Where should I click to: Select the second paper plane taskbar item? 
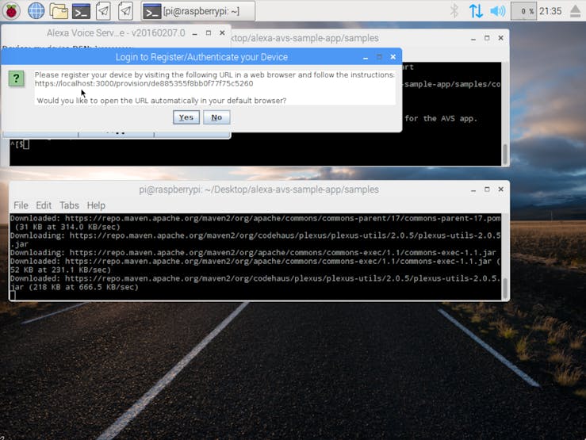(125, 11)
